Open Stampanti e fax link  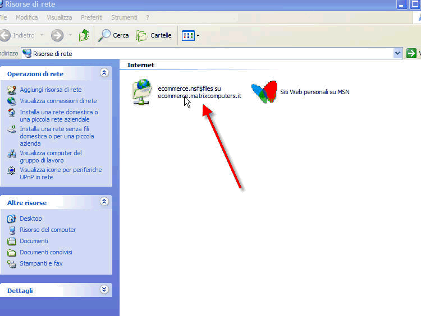tap(41, 264)
